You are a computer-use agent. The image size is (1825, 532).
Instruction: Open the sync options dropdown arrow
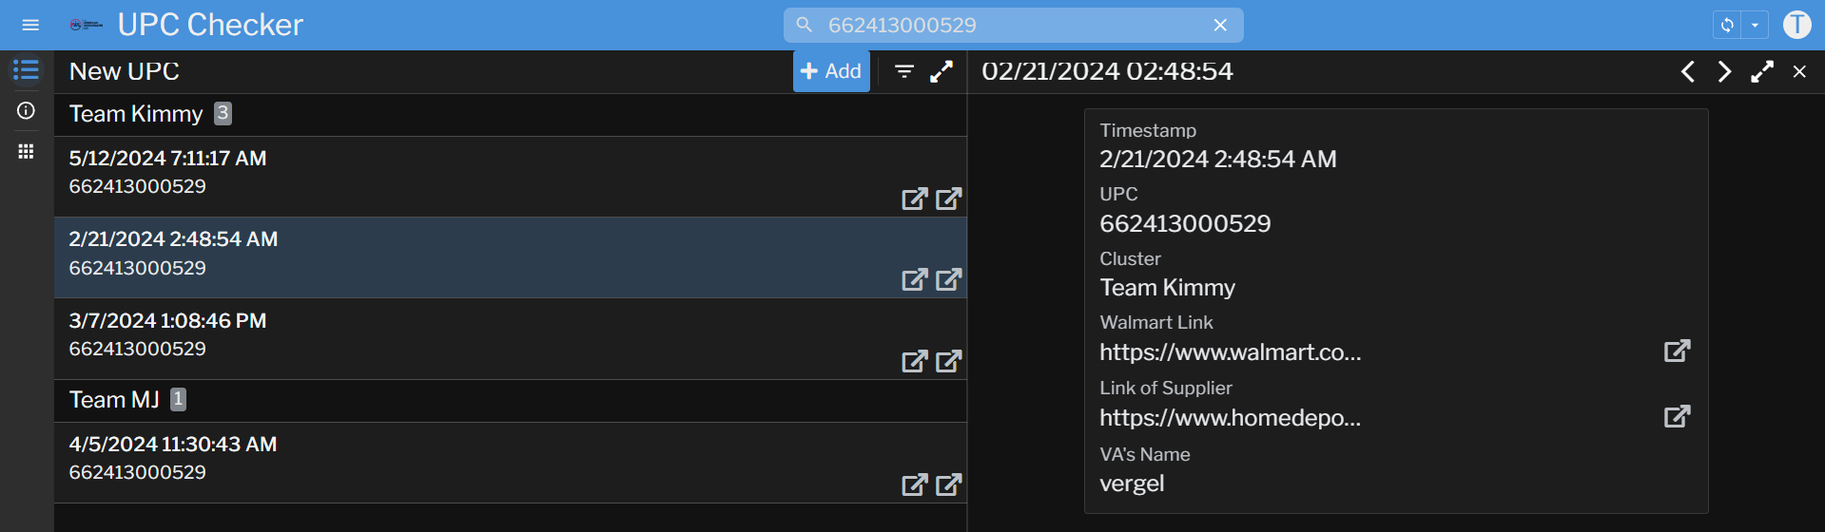[1755, 26]
